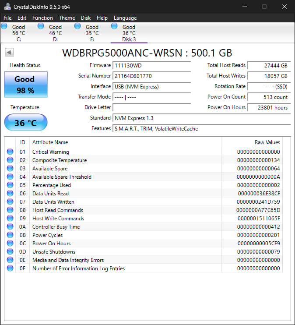Click status orb for attribute 0C Power On Hours
This screenshot has width=295, height=325.
point(10,243)
